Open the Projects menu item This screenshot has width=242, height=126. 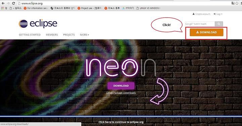click(x=69, y=35)
